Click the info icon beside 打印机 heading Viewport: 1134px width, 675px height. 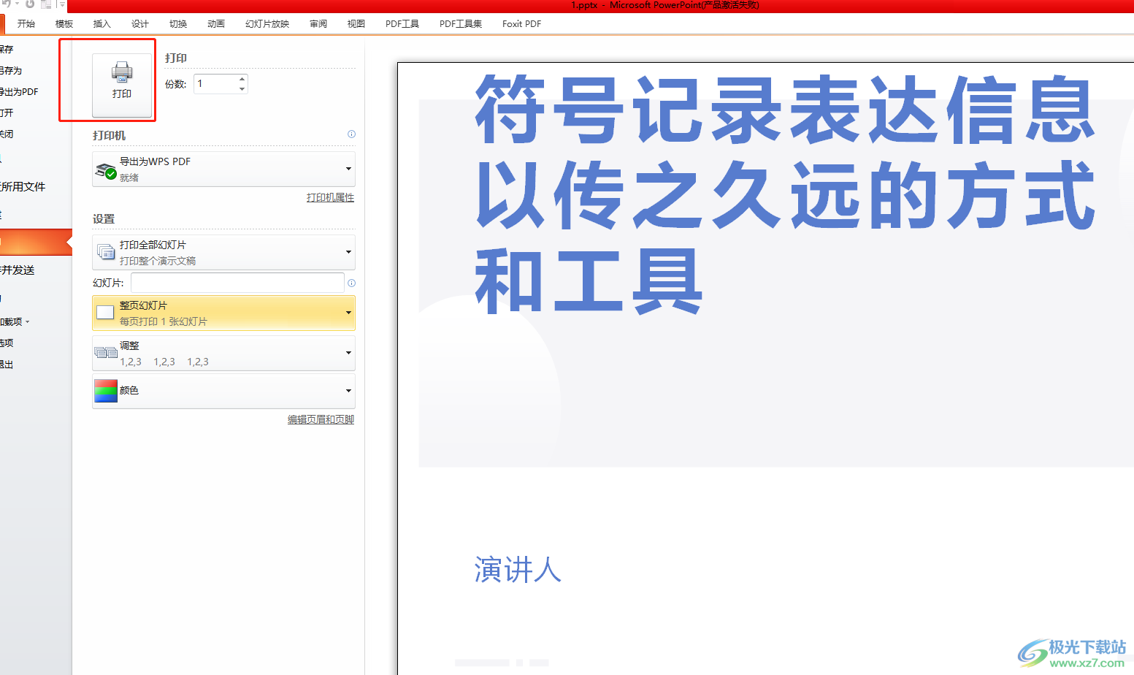(x=351, y=134)
